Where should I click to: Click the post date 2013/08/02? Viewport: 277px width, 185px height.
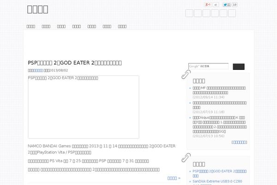[58, 70]
